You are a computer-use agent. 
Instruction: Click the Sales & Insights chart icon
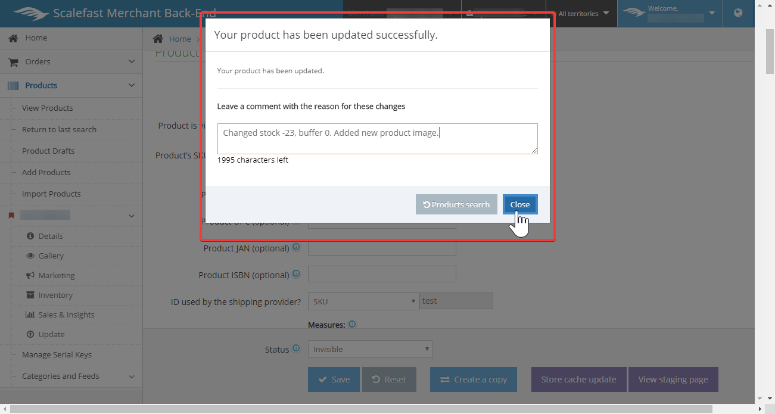click(30, 315)
